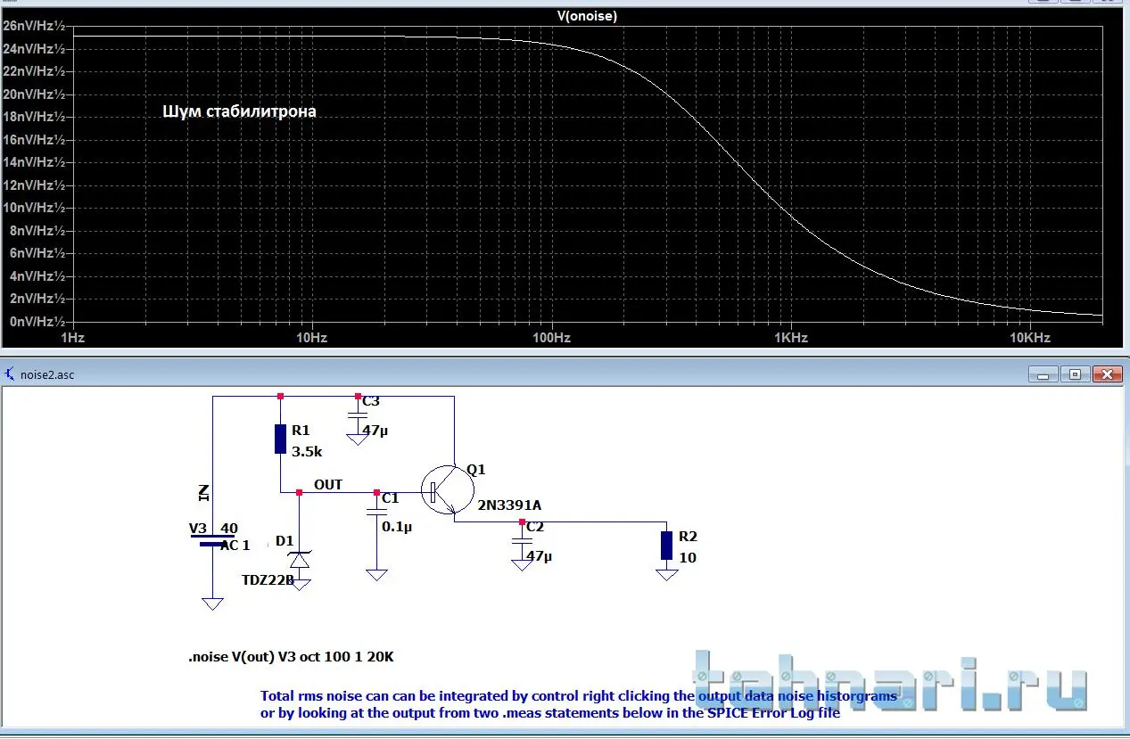
Task: Click the C2 47µ capacitor symbol
Action: pos(522,542)
